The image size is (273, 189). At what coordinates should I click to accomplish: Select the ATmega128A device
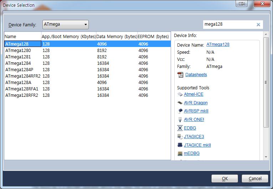point(18,83)
